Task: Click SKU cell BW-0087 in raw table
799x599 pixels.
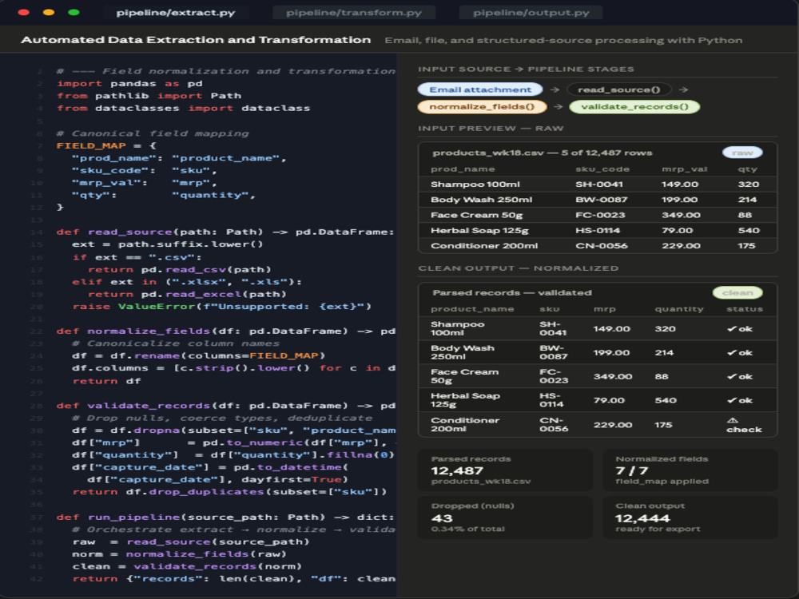Action: click(602, 200)
